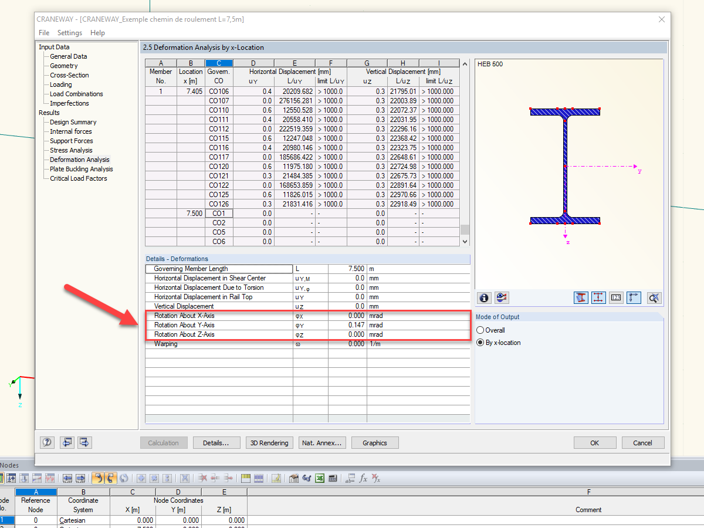Viewport: 704px width, 528px height.
Task: Click the 3D Rendering button
Action: 269,443
